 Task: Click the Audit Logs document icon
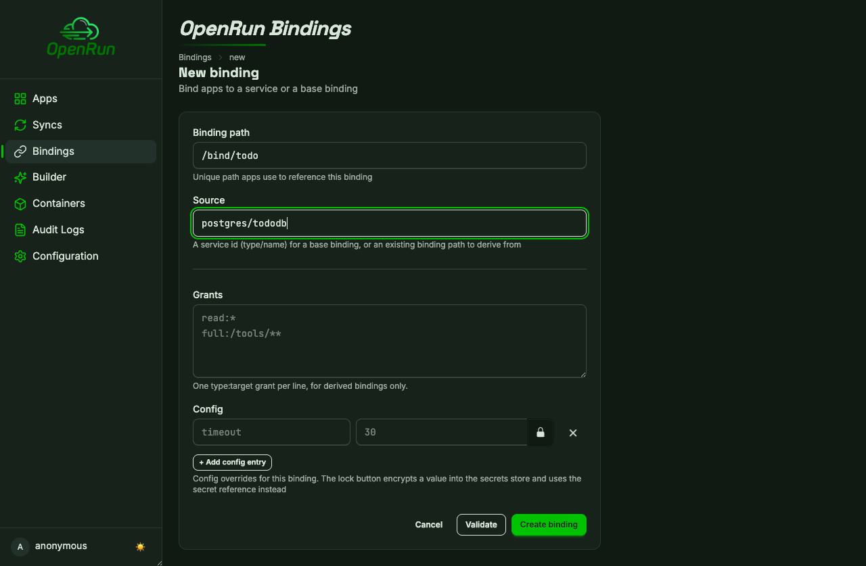click(20, 230)
